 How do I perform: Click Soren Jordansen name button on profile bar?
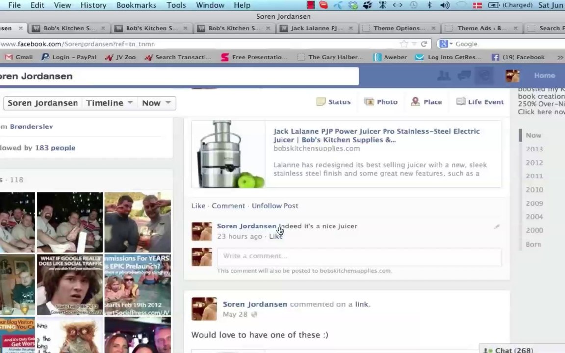[x=43, y=103]
